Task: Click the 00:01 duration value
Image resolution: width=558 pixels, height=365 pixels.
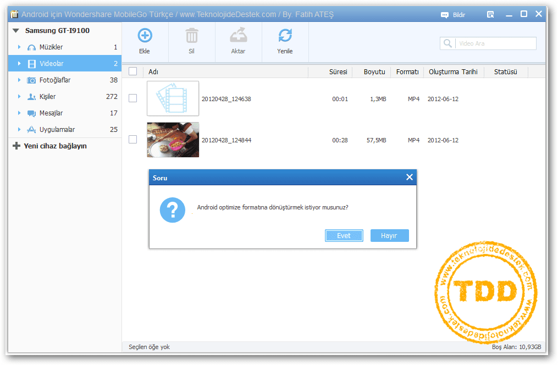Action: tap(340, 99)
